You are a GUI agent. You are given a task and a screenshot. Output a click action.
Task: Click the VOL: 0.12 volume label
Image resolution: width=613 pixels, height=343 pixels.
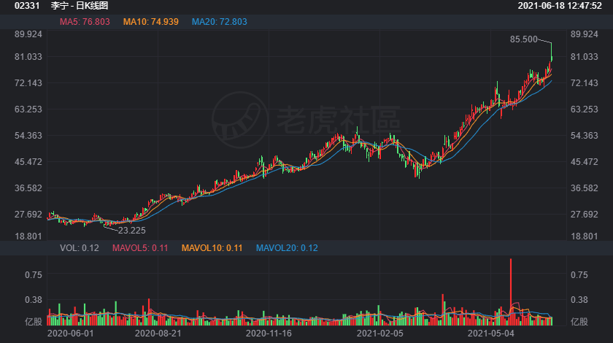click(80, 248)
